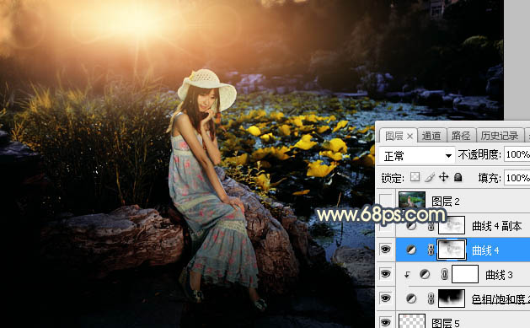Select the 图层 2 thumbnail
Screen dimensions: 530x328
point(412,200)
